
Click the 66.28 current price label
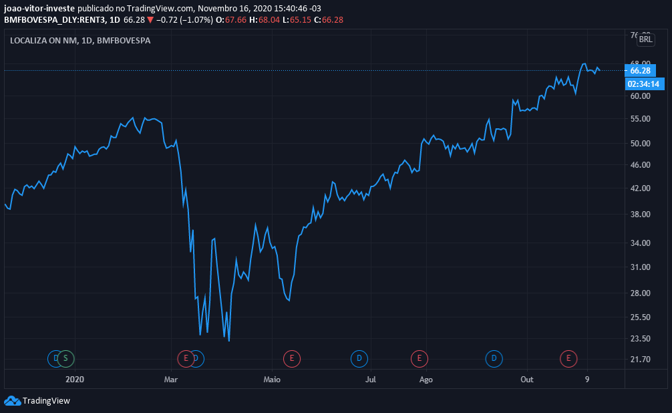(x=641, y=70)
